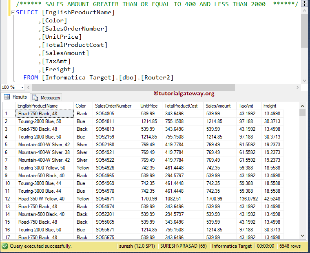Click the green query success icon

click(5, 246)
